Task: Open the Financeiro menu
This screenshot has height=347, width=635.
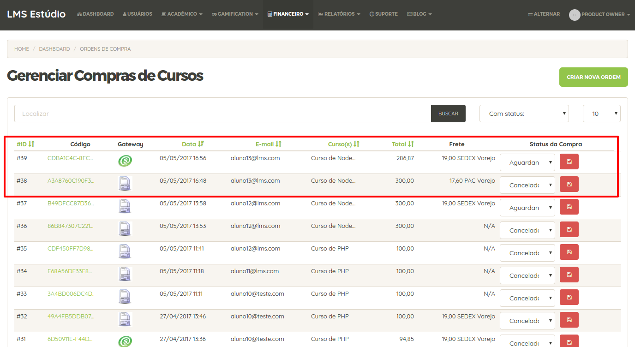Action: pyautogui.click(x=288, y=14)
